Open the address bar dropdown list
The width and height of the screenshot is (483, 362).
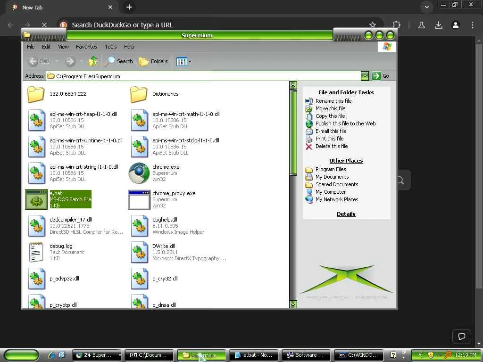point(365,76)
